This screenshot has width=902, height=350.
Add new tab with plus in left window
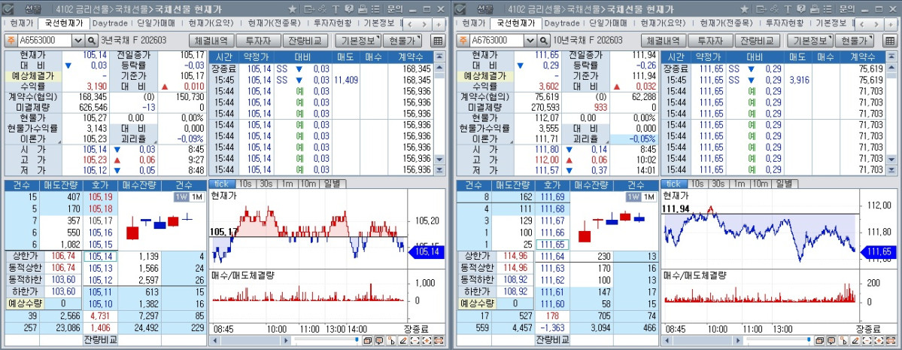click(x=439, y=24)
